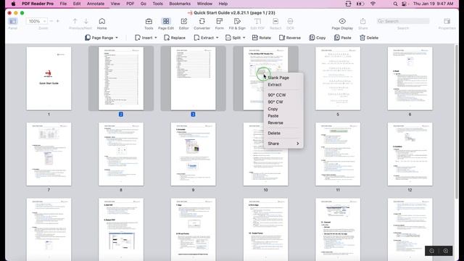The height and width of the screenshot is (261, 464).
Task: Click in the Search field
Action: click(x=403, y=21)
